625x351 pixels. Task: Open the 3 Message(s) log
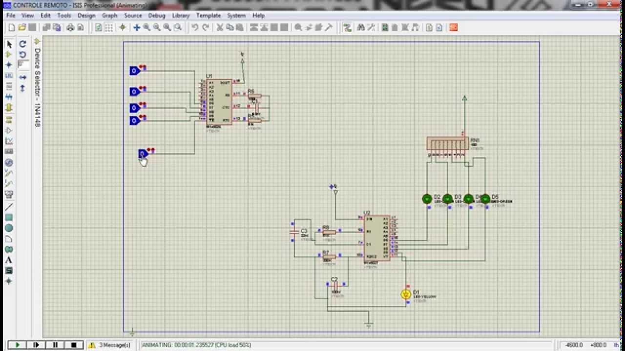(x=110, y=345)
